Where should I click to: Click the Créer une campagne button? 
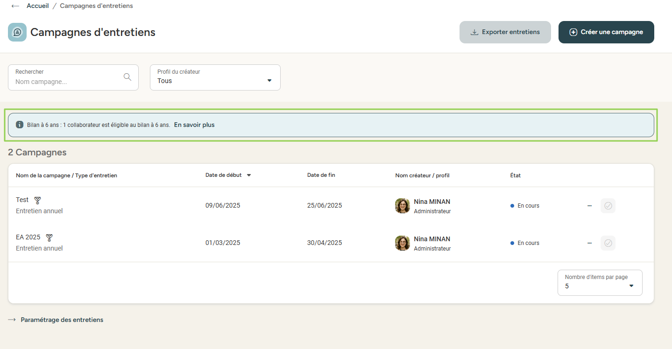click(x=606, y=32)
